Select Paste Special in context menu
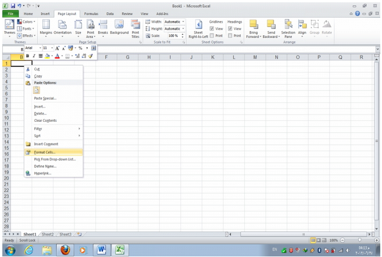Image resolution: width=382 pixels, height=257 pixels. [x=45, y=98]
